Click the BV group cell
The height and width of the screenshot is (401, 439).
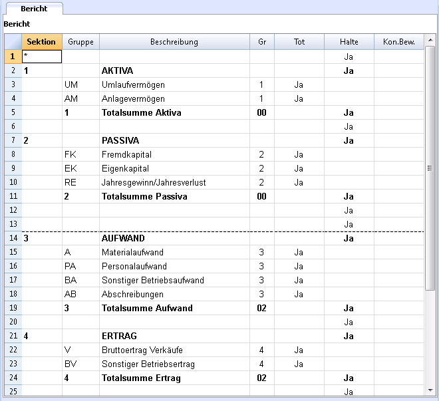[80, 364]
